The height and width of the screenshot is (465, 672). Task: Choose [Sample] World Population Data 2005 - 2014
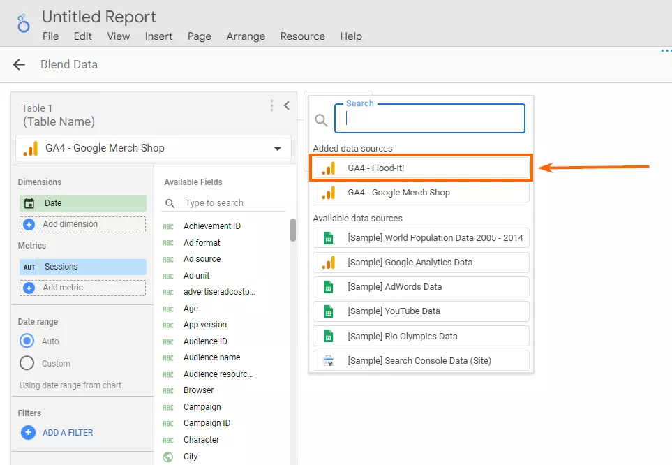click(x=421, y=238)
